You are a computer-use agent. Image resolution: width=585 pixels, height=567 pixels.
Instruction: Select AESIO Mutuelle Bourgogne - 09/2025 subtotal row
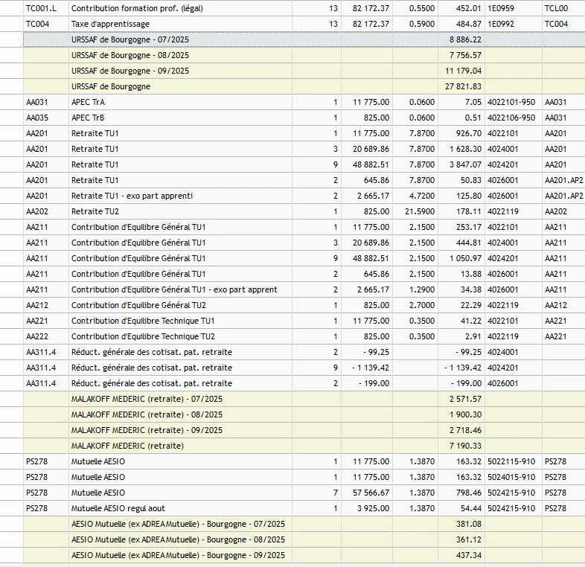click(x=178, y=555)
